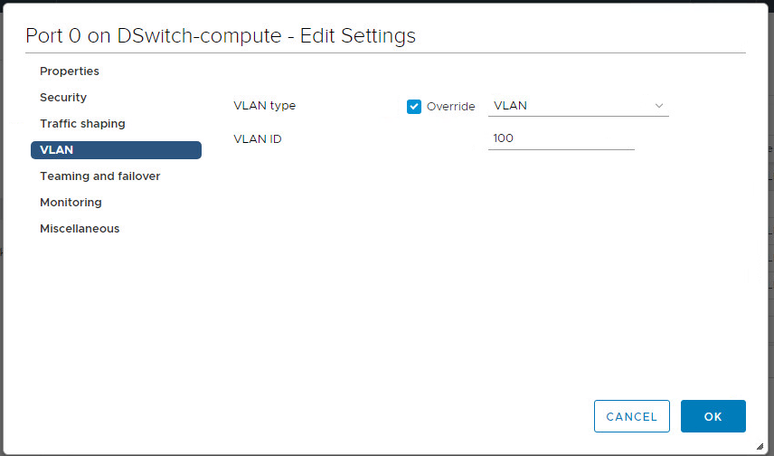Screen dimensions: 774x456
Task: Click the Override label text
Action: coord(450,107)
